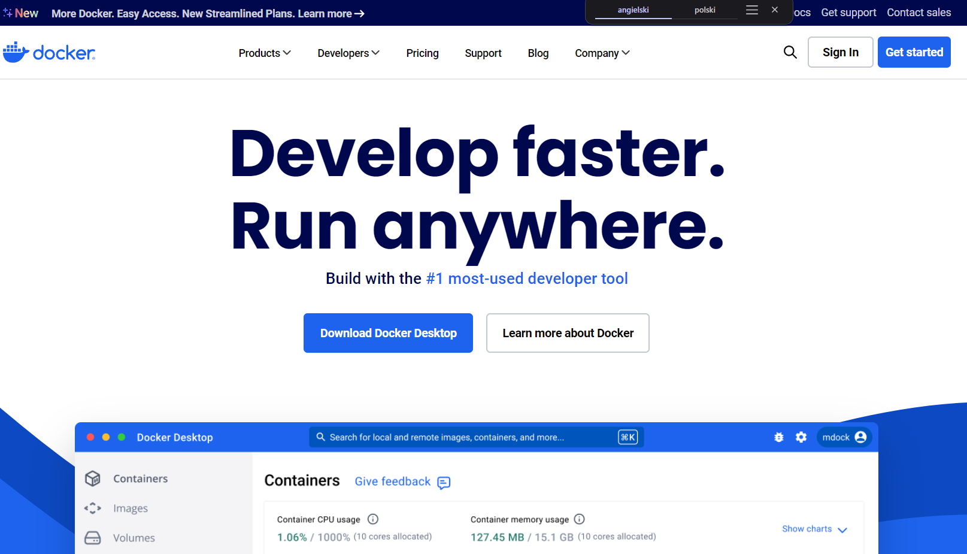Select the polski language tab
This screenshot has width=967, height=554.
point(705,10)
